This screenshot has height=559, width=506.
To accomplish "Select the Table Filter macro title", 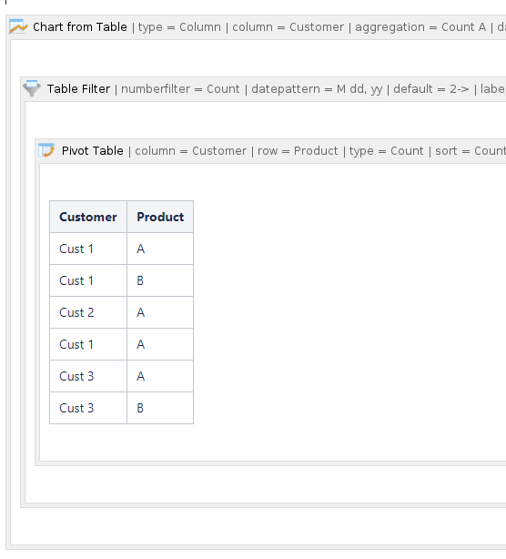I will pyautogui.click(x=78, y=89).
